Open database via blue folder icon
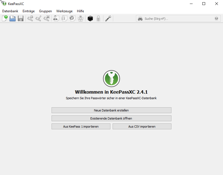The height and width of the screenshot is (175, 223). point(13,18)
